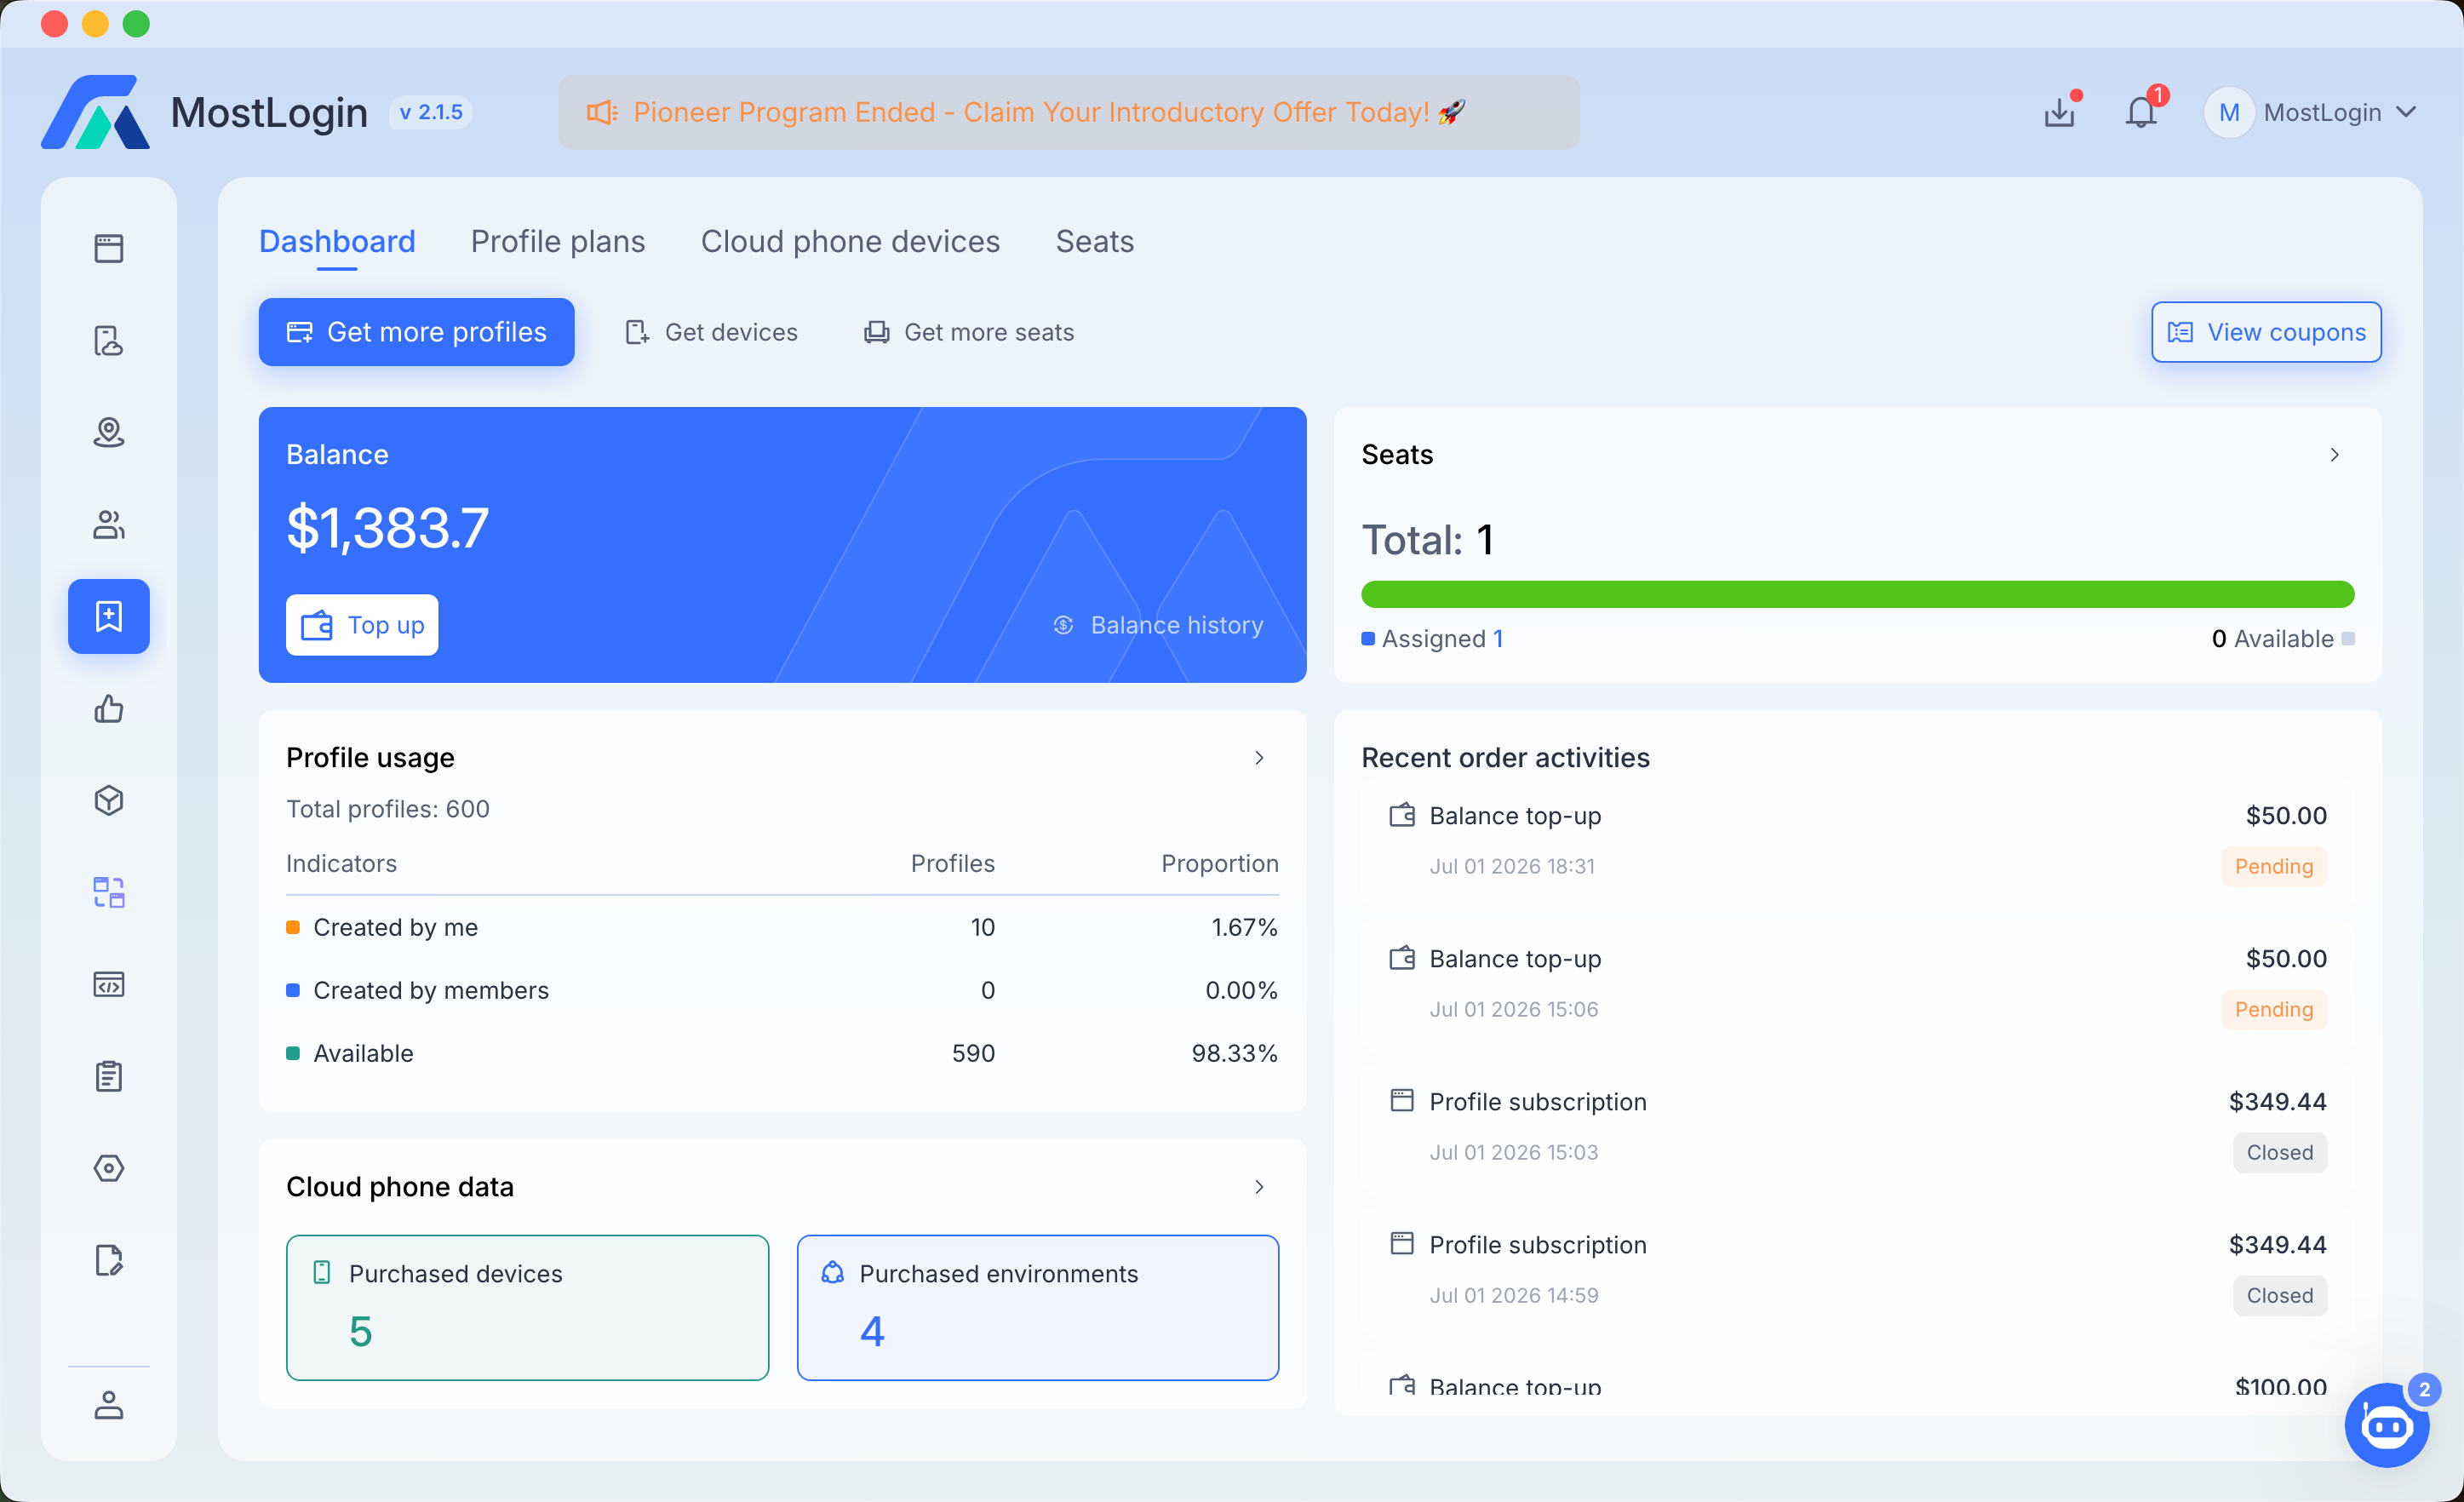
Task: Click Get more seats button
Action: click(969, 332)
